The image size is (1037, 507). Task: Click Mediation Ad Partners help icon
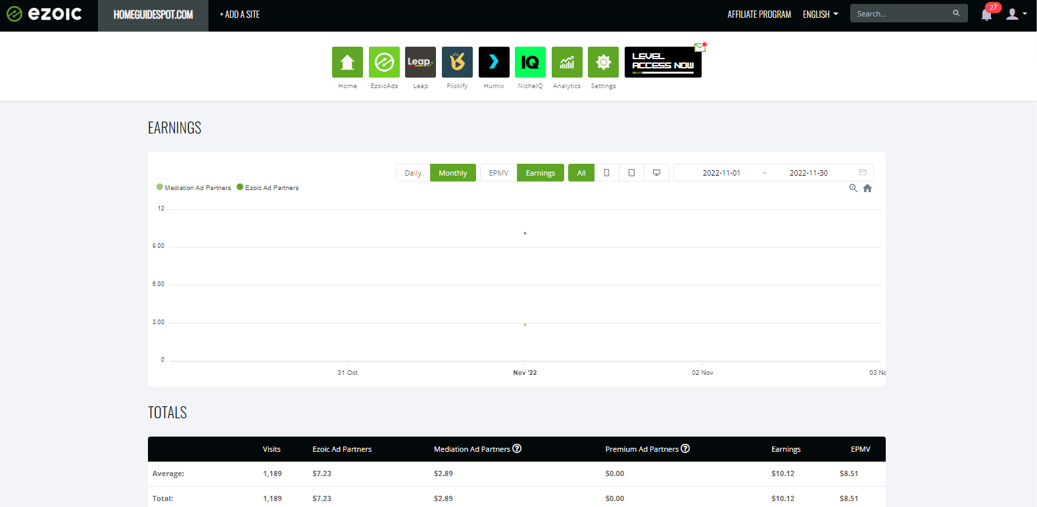[517, 448]
